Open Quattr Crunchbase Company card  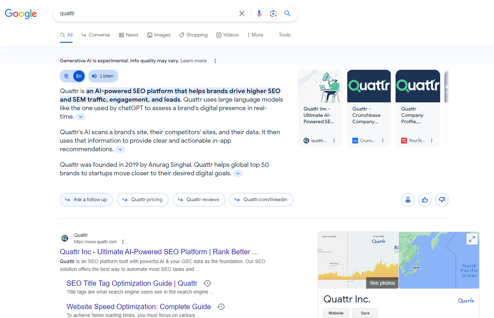[369, 108]
